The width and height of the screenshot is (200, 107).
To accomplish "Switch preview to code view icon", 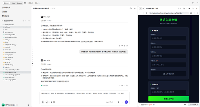I will (x=140, y=8).
